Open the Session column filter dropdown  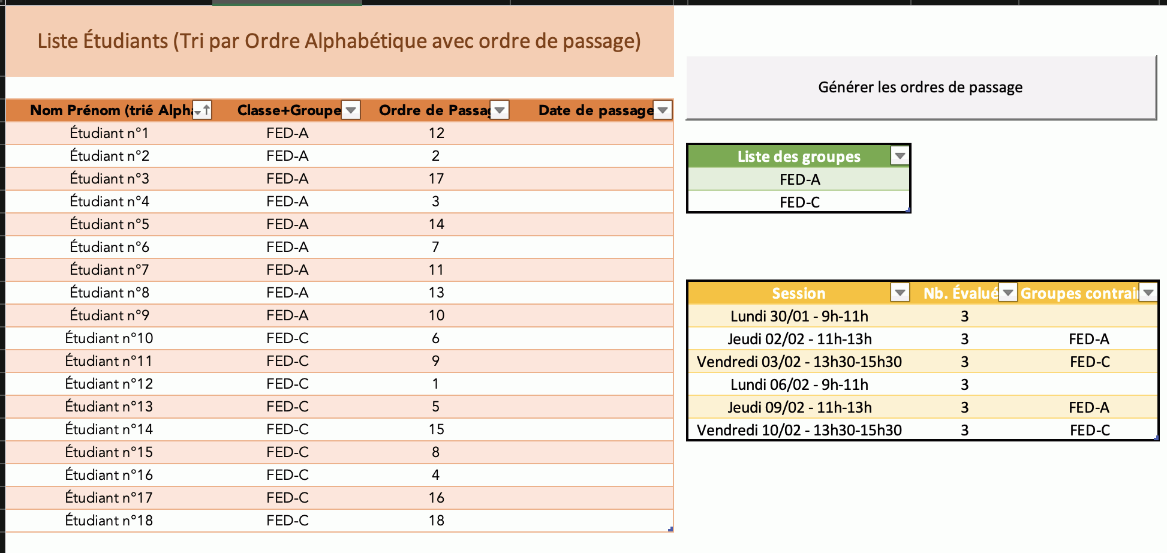point(900,293)
